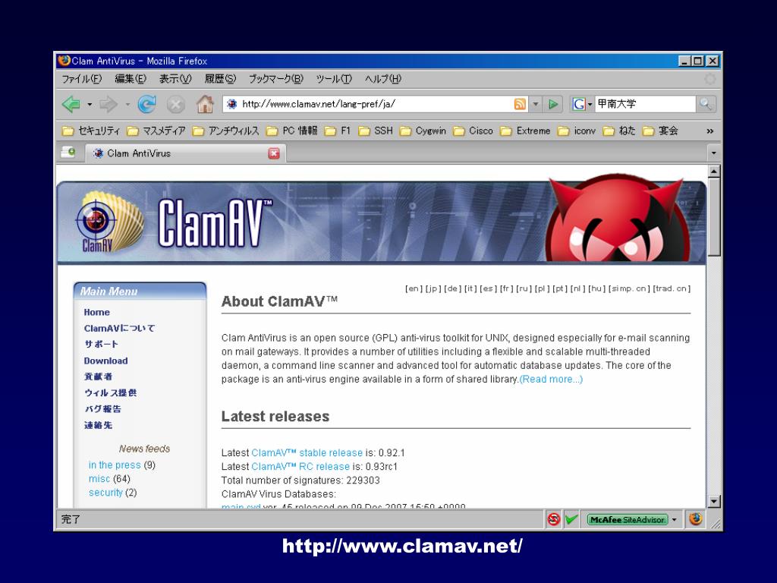Click the red blocked-script status bar icon
Image resolution: width=777 pixels, height=583 pixels.
point(553,519)
